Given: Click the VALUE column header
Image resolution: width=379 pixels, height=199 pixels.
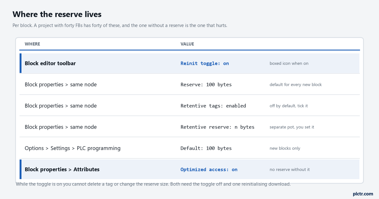Looking at the screenshot, I should tap(187, 44).
